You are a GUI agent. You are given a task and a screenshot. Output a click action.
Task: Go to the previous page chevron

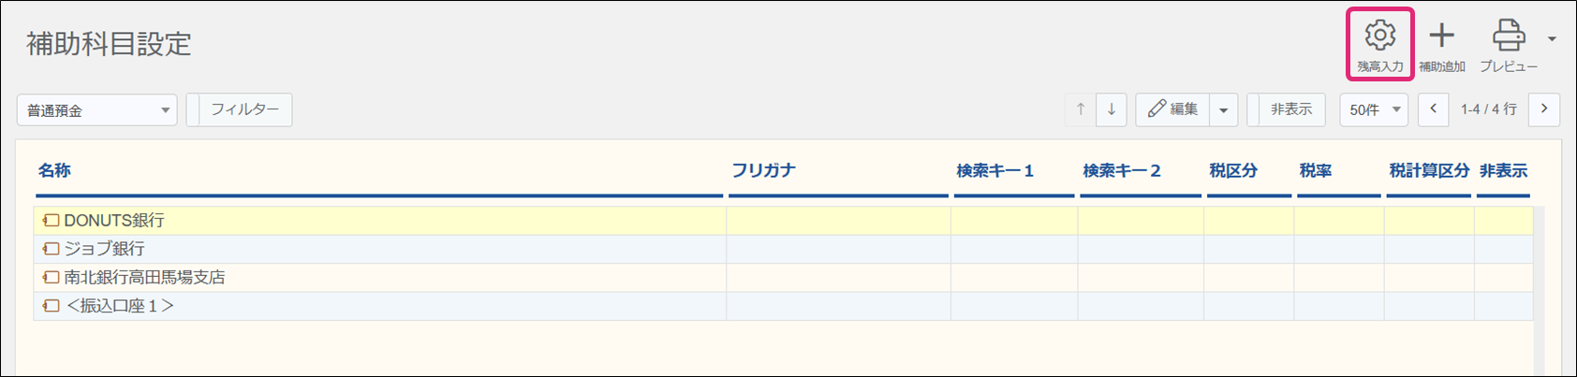pos(1433,109)
